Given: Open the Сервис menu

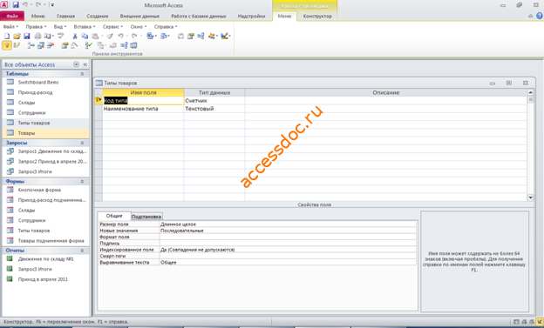Looking at the screenshot, I should (112, 26).
